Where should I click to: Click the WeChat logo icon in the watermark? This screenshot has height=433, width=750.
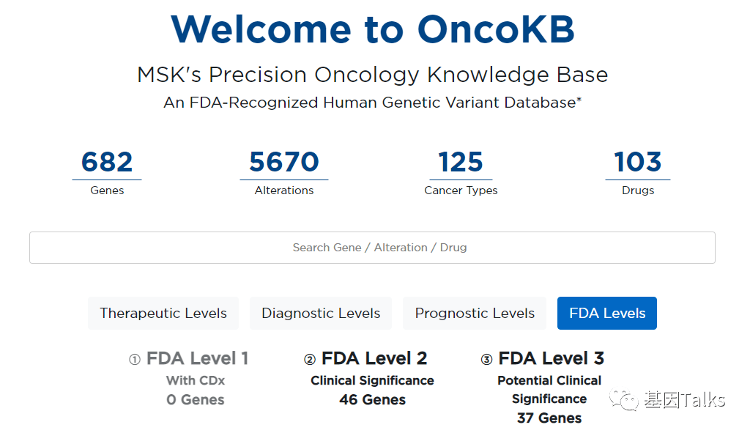624,400
